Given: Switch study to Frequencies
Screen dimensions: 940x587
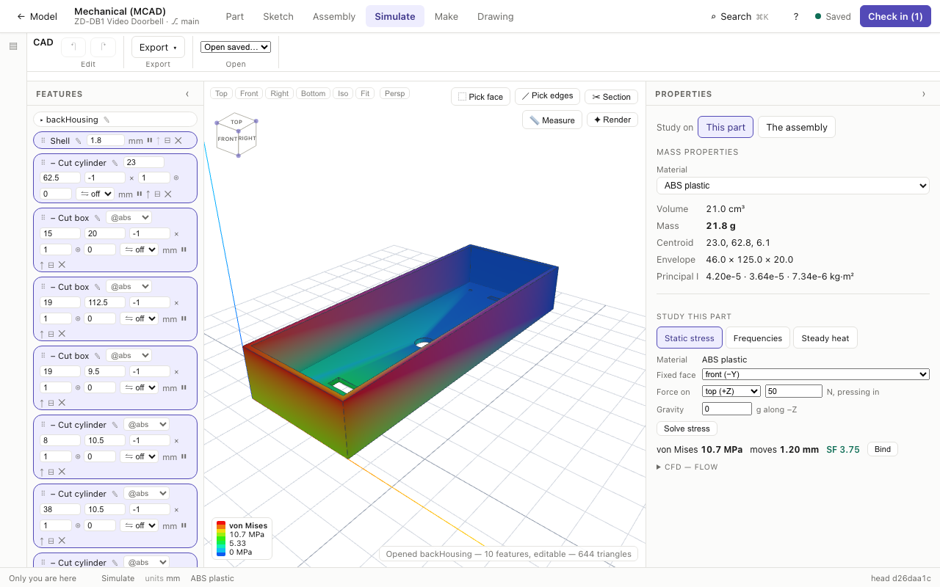Looking at the screenshot, I should click(x=757, y=338).
